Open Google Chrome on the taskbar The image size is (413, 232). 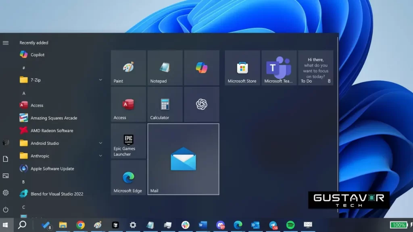click(x=80, y=225)
